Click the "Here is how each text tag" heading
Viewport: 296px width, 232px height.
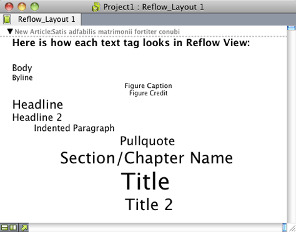click(131, 43)
